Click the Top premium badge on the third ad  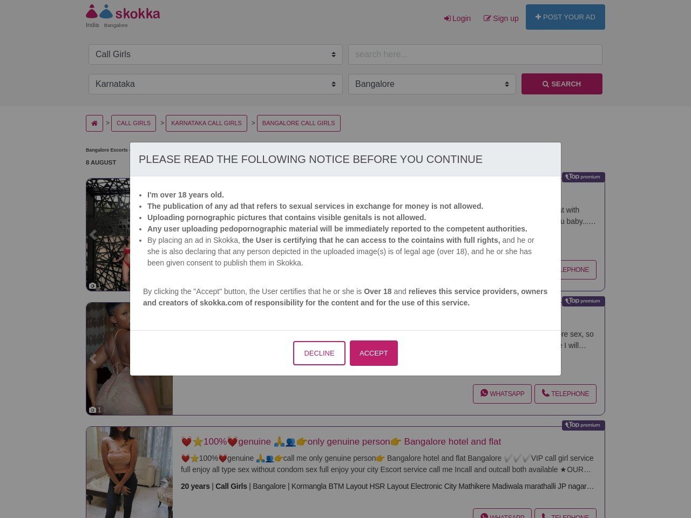[583, 425]
